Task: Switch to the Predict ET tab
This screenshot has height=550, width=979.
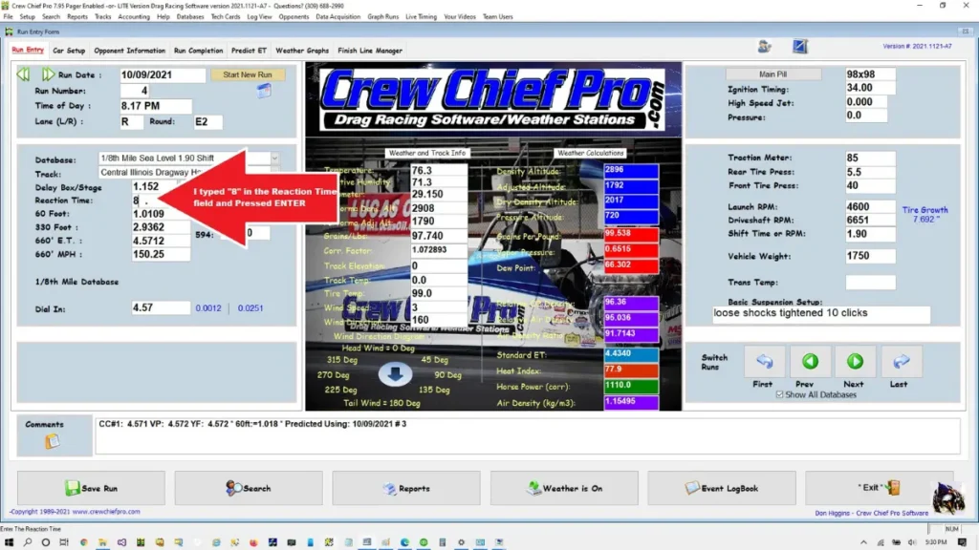Action: coord(249,51)
